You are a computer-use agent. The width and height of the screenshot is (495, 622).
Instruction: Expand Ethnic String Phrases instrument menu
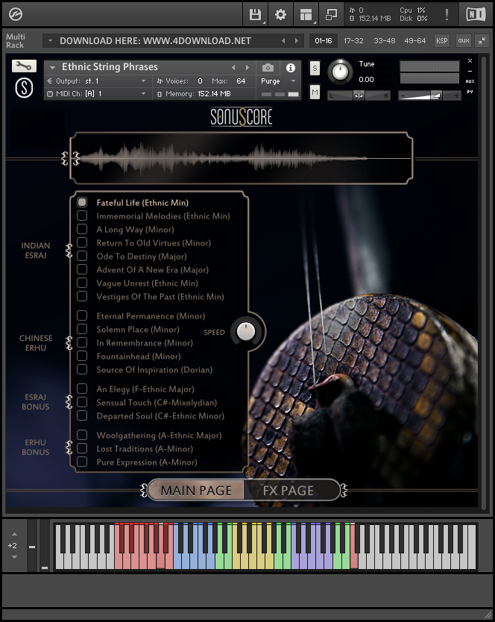click(x=52, y=68)
